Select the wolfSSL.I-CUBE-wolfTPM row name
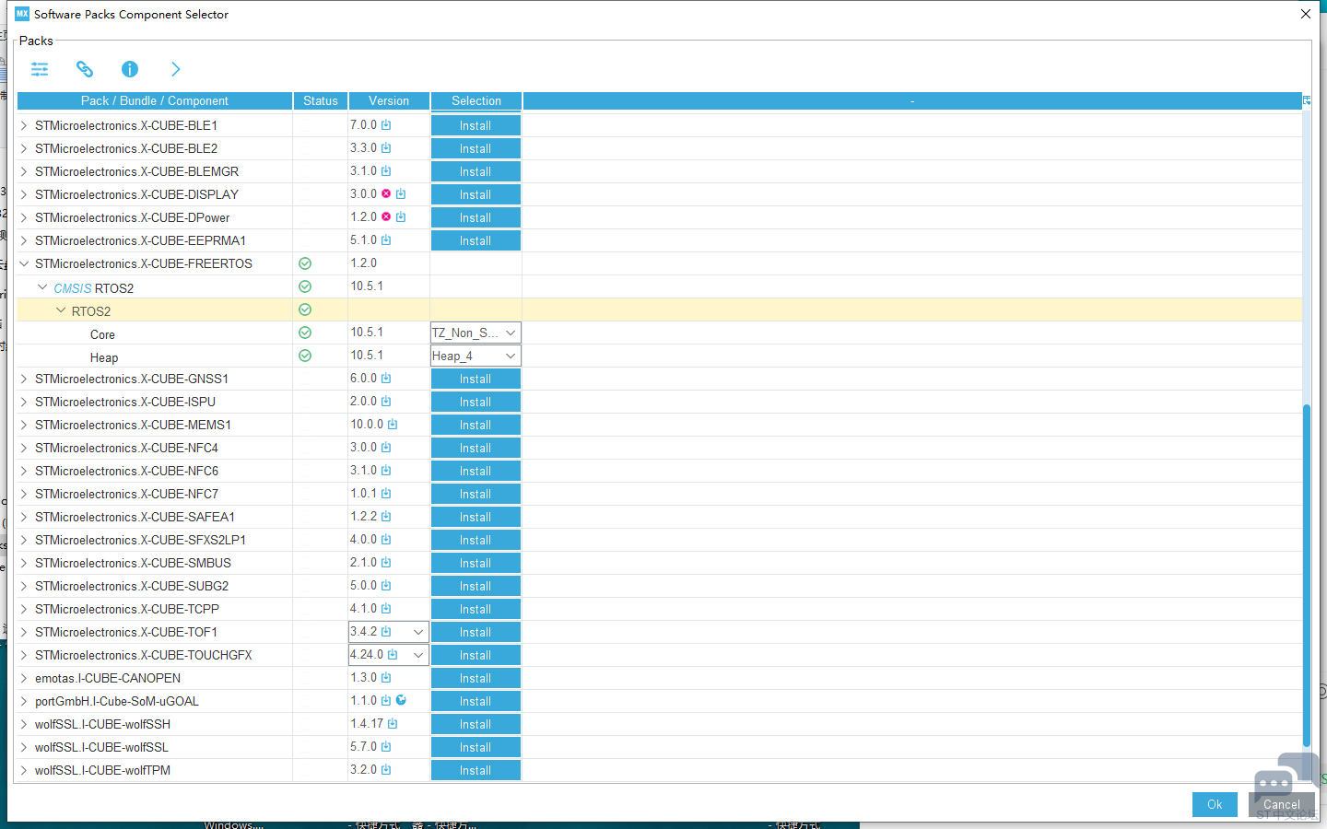The height and width of the screenshot is (829, 1327). coord(103,770)
